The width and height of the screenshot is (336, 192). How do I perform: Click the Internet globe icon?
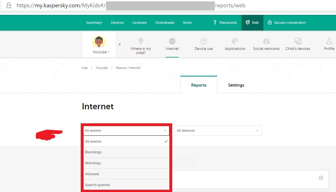click(172, 41)
